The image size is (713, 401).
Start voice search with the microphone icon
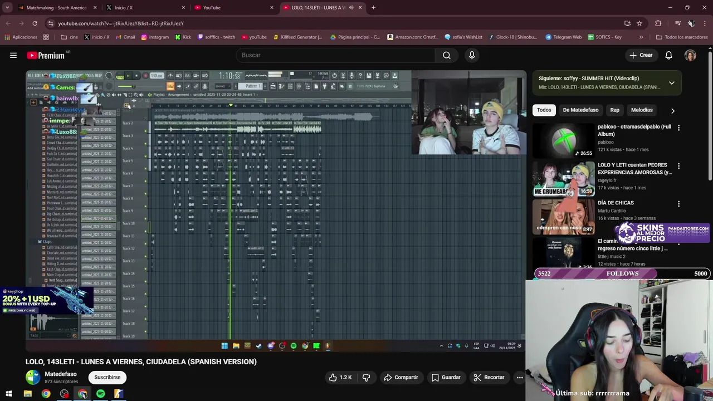coord(472,55)
